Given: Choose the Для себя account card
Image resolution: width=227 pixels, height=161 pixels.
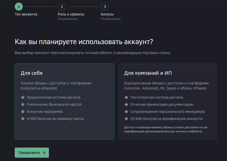Looking at the screenshot, I should click(x=64, y=101).
